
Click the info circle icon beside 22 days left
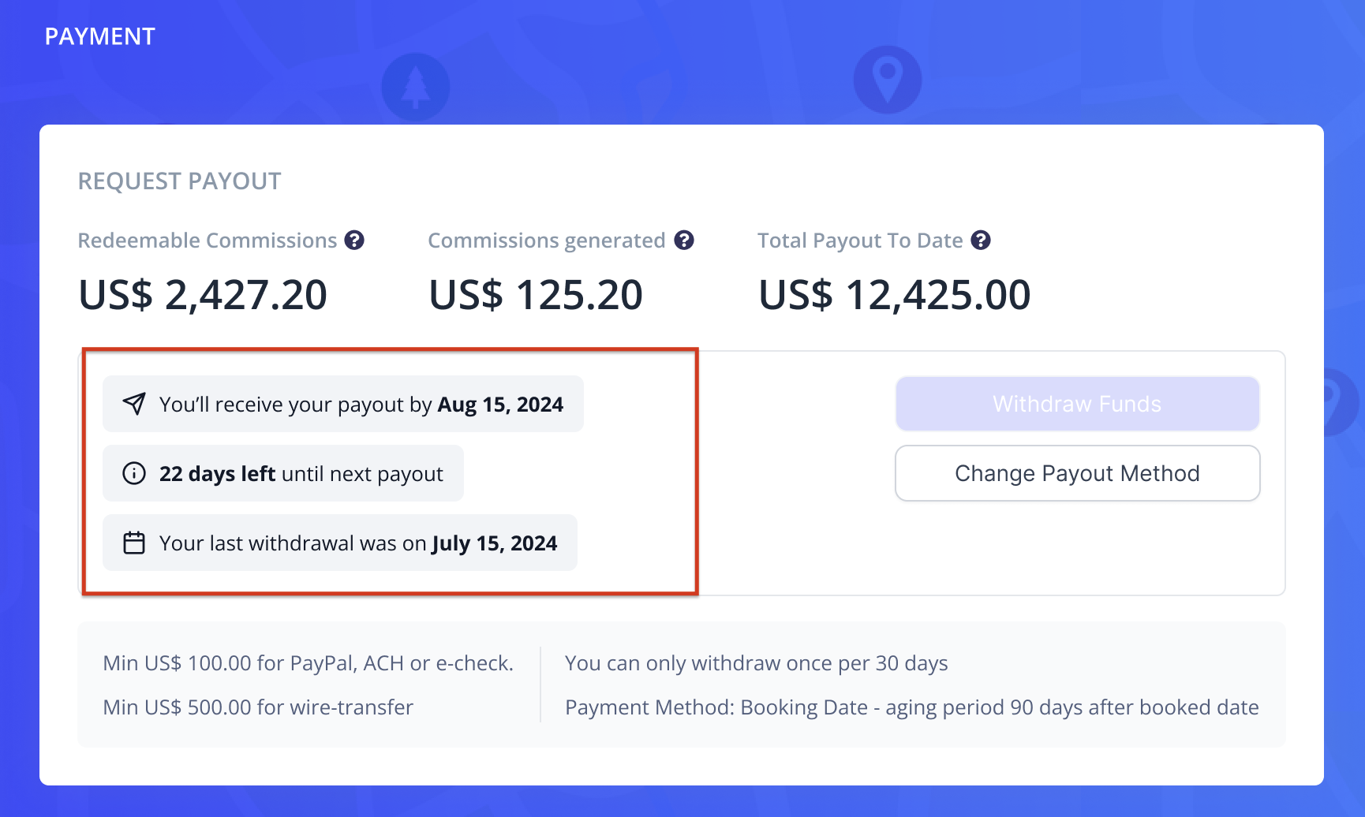(x=134, y=473)
